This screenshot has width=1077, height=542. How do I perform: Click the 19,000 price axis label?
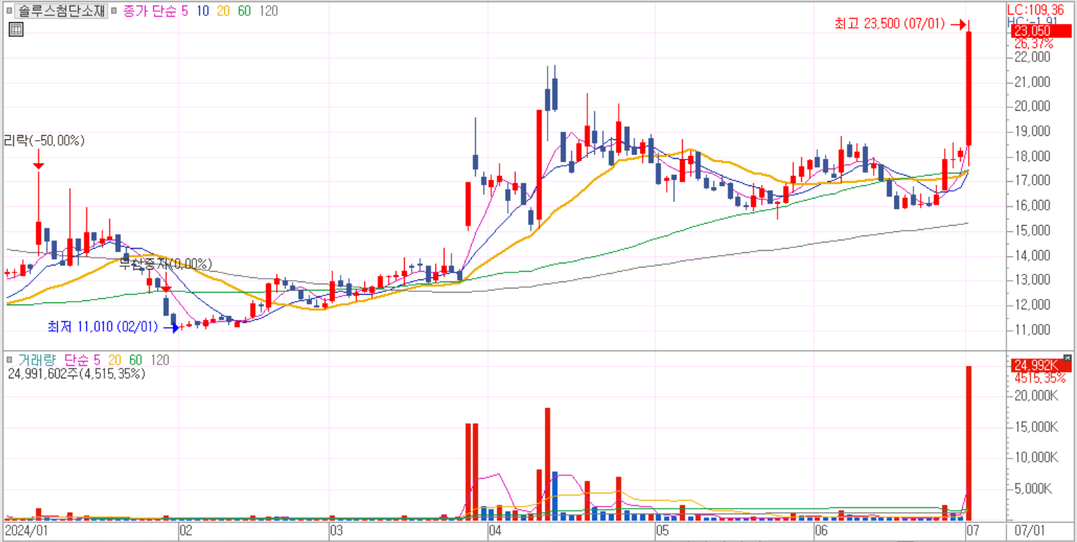pyautogui.click(x=1033, y=132)
